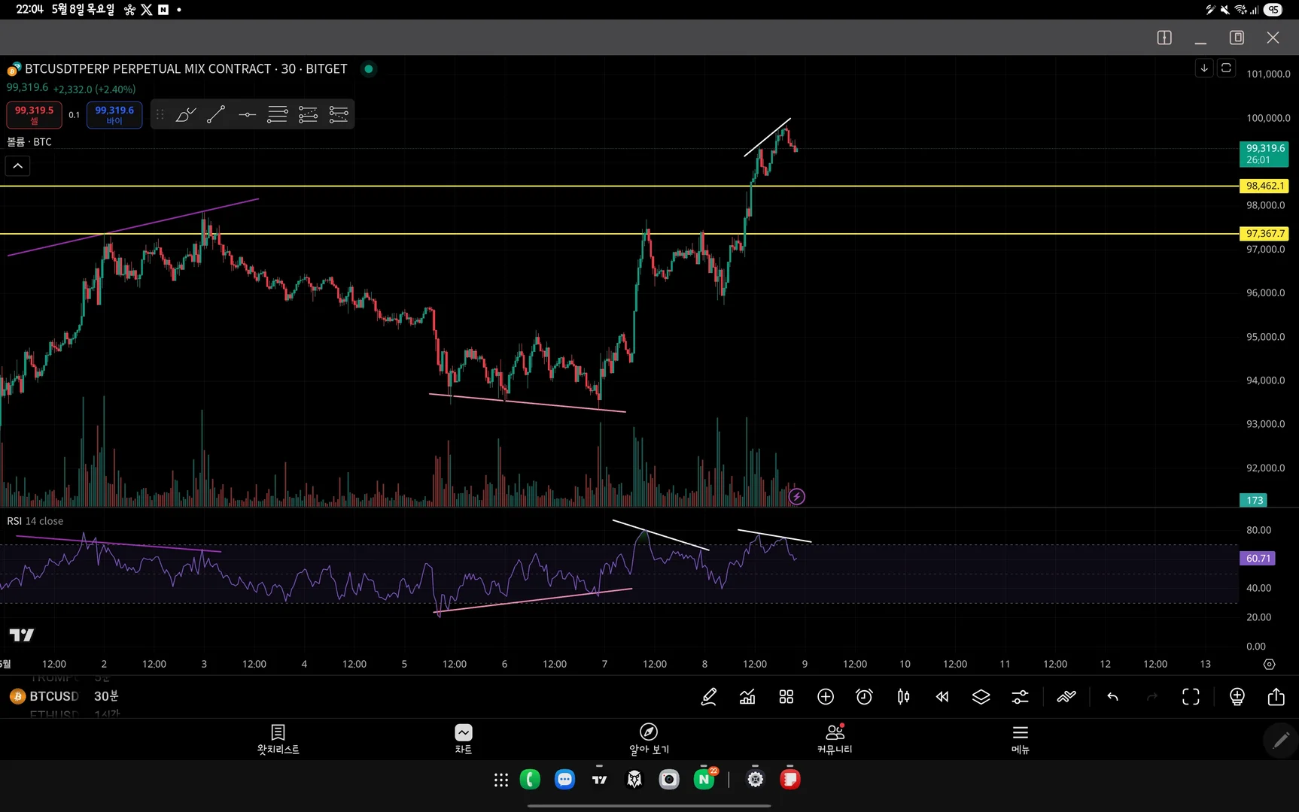This screenshot has height=812, width=1299.
Task: Click the downward arrow above price scale
Action: pyautogui.click(x=1204, y=68)
